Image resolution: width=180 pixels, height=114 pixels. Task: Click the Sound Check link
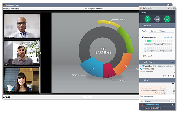168,37
